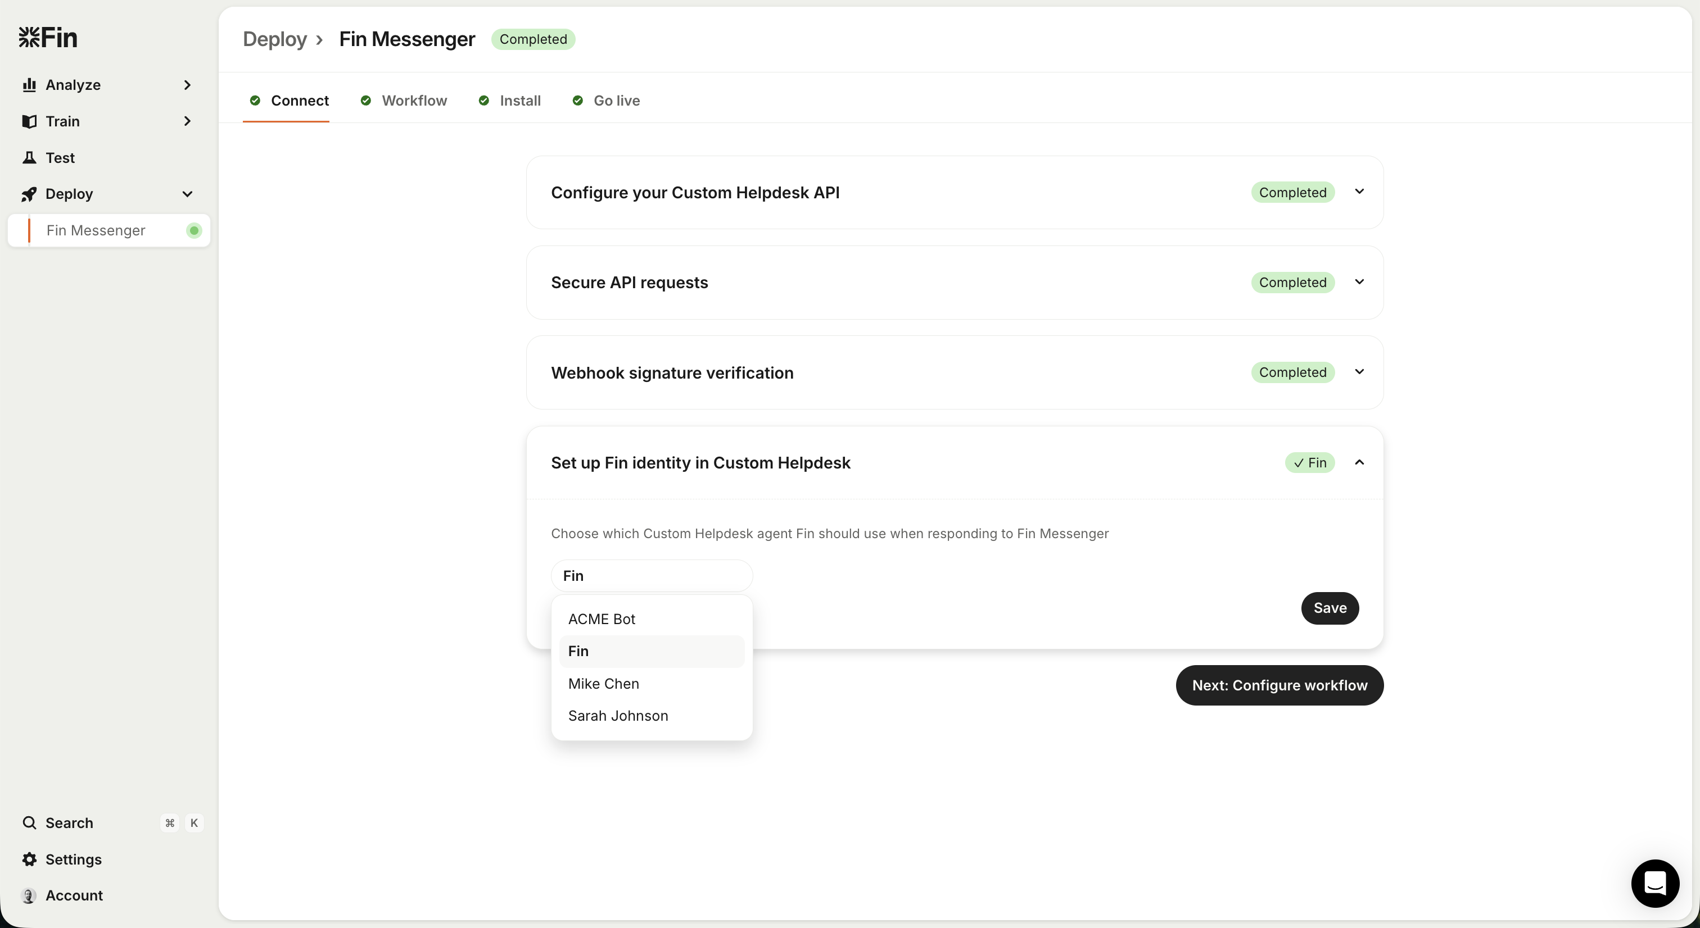Click the Deploy rocket icon
The width and height of the screenshot is (1700, 928).
(x=29, y=194)
